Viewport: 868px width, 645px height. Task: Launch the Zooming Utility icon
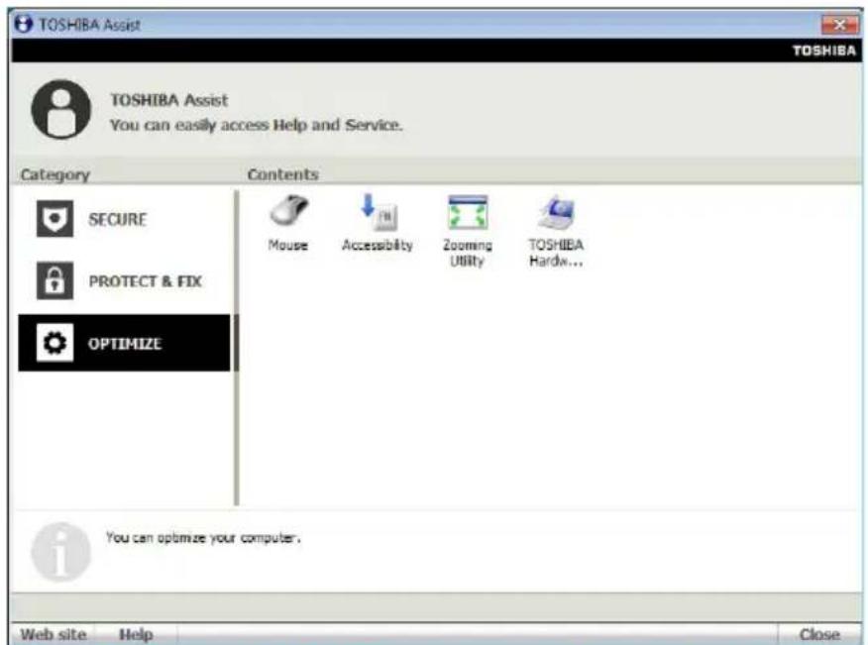468,231
